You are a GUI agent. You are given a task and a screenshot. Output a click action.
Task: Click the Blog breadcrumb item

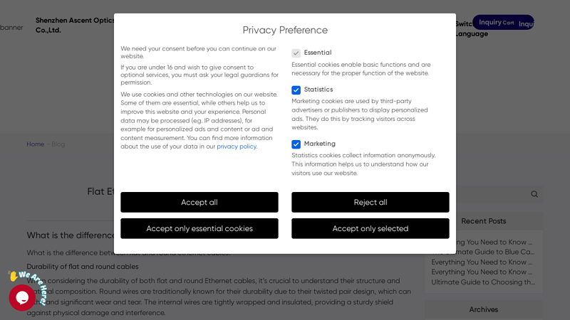pos(58,144)
